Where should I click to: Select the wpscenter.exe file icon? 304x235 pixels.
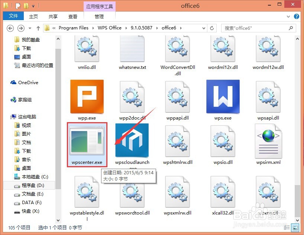87,141
